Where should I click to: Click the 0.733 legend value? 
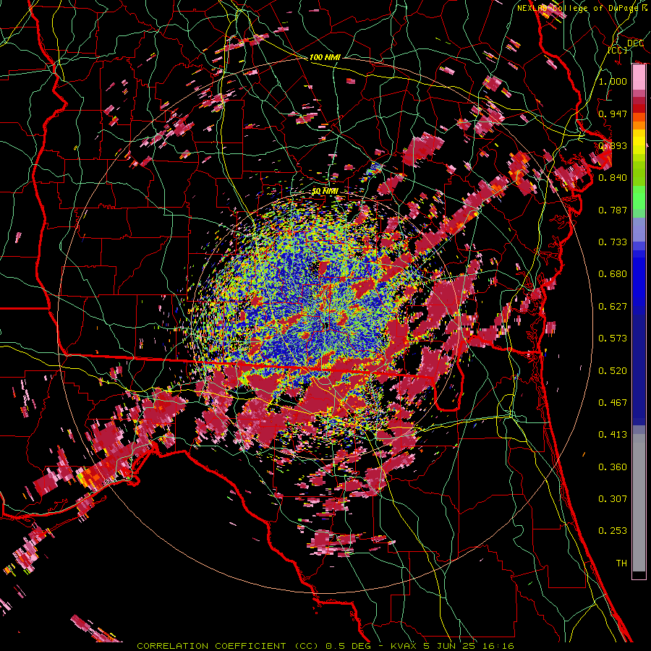613,242
